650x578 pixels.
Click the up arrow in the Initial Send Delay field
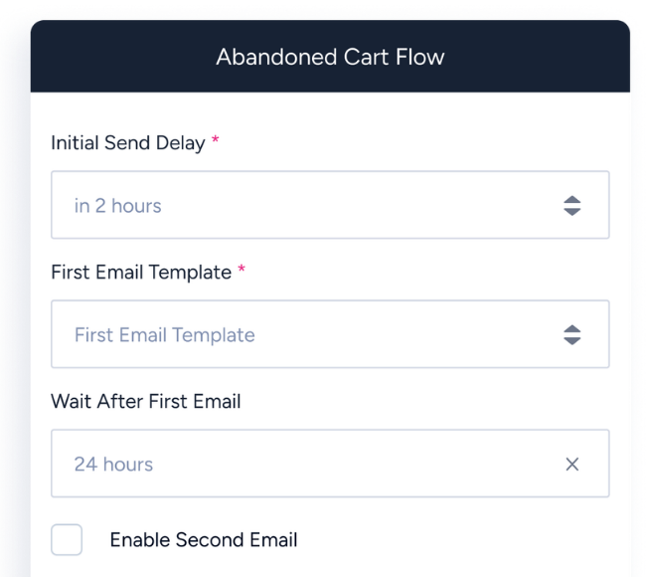click(572, 200)
